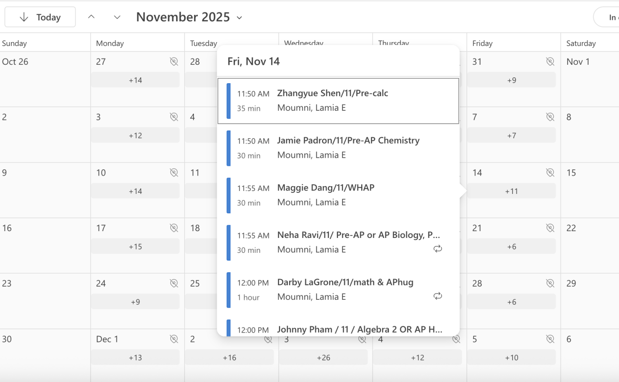Expand +26 more events on December 3
The width and height of the screenshot is (619, 382).
pos(323,357)
